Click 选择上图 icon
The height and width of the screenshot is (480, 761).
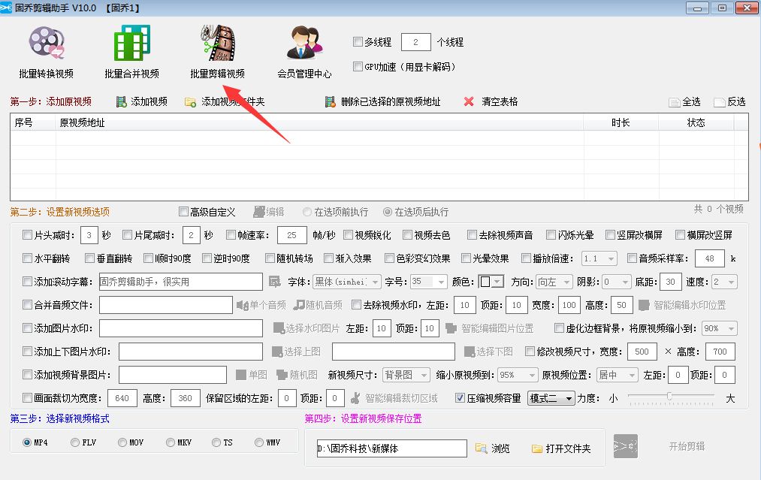276,352
